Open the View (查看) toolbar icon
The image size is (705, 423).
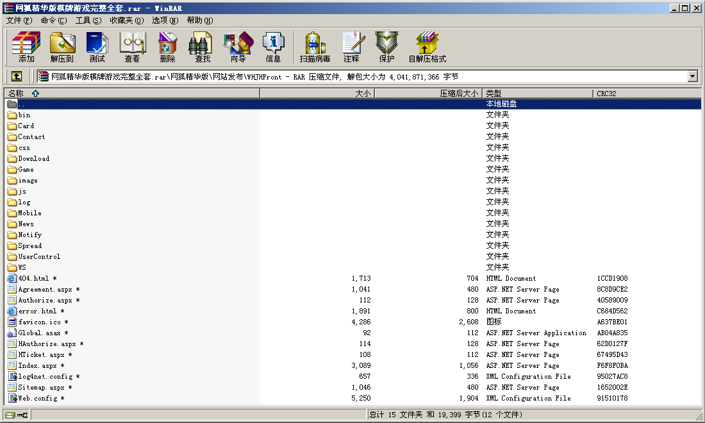[x=132, y=47]
